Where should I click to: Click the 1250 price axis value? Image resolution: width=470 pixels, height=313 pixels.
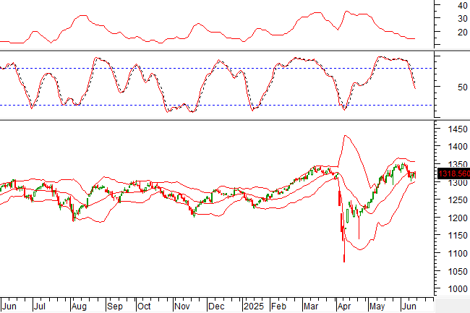pos(458,200)
